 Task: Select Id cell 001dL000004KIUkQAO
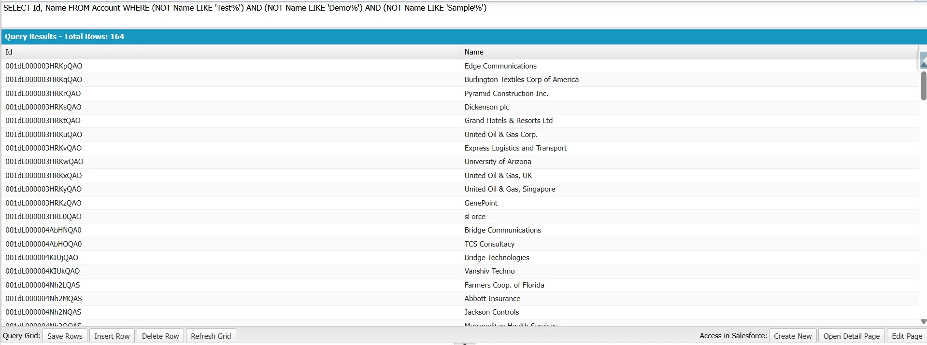click(230, 271)
